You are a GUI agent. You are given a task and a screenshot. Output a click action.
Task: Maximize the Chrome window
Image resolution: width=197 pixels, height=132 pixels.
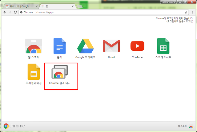pos(185,2)
